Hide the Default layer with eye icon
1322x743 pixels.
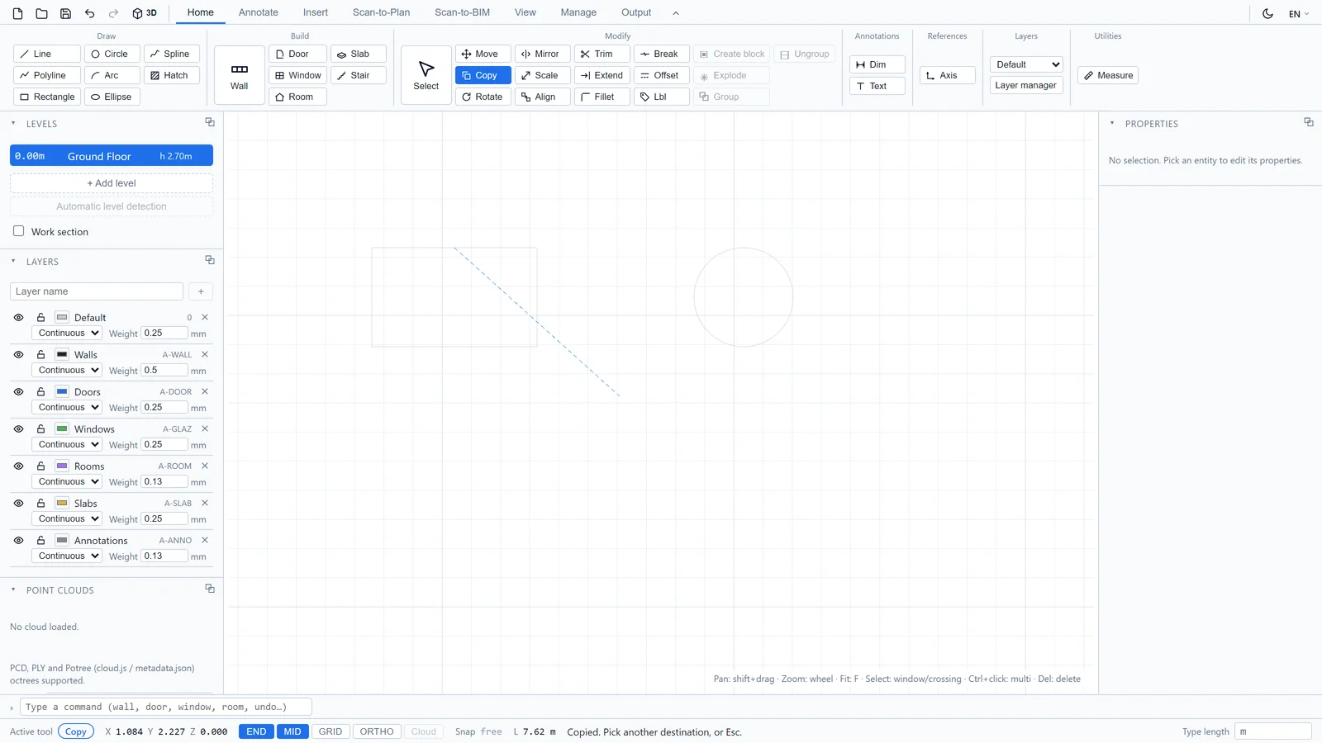(x=18, y=317)
